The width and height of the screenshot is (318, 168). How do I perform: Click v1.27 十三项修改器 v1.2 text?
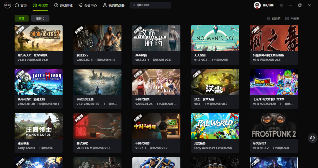point(152,148)
